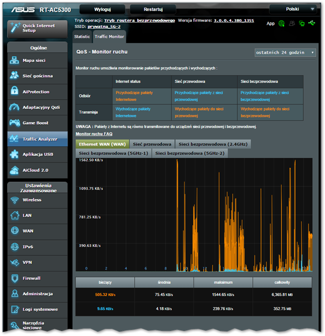Click the całkowity column header
The height and width of the screenshot is (336, 325).
coord(282,282)
